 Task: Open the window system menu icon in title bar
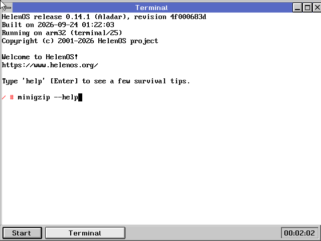[6, 8]
